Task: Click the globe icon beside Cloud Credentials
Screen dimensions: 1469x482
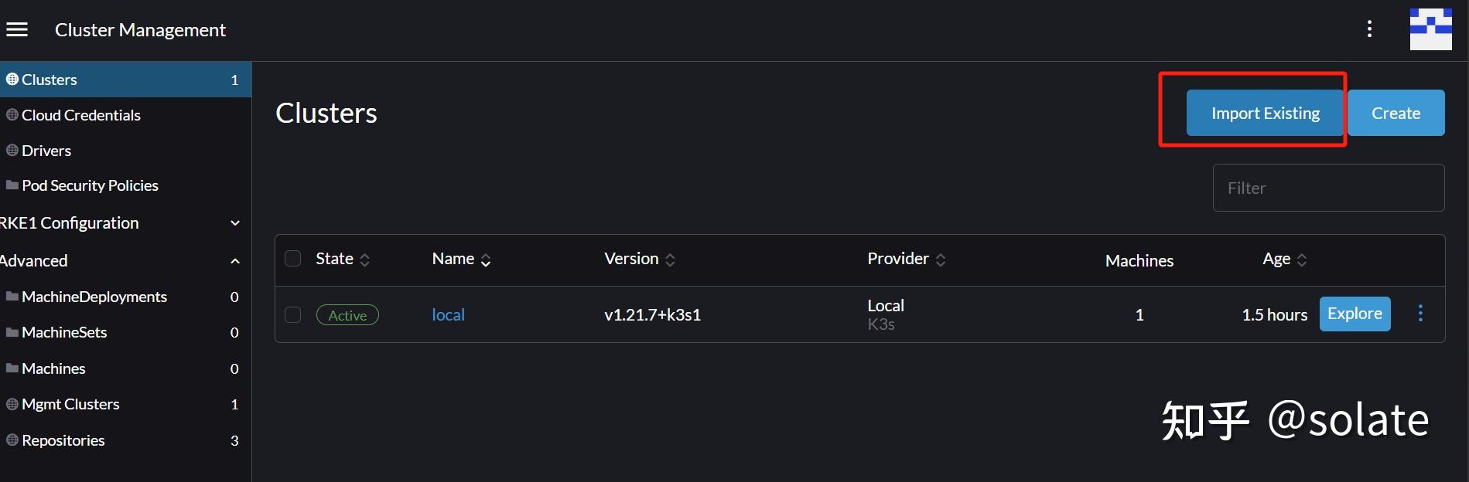Action: click(12, 115)
